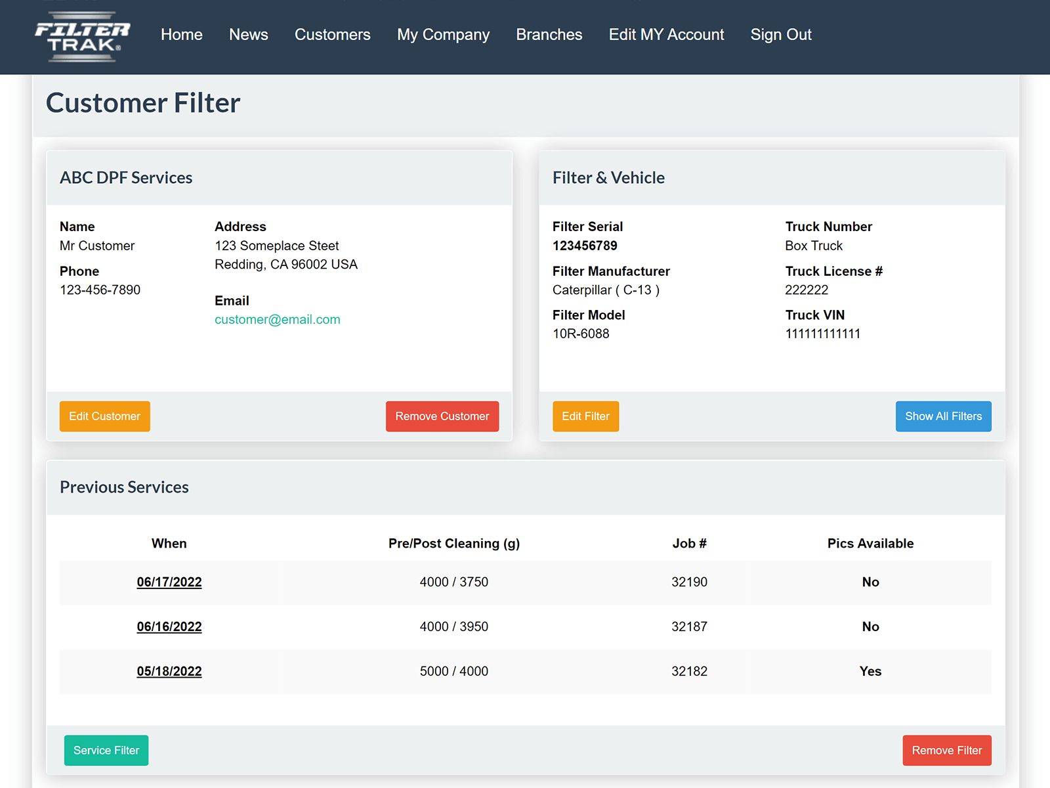This screenshot has width=1050, height=788.
Task: Click the Remove Customer button
Action: click(442, 416)
